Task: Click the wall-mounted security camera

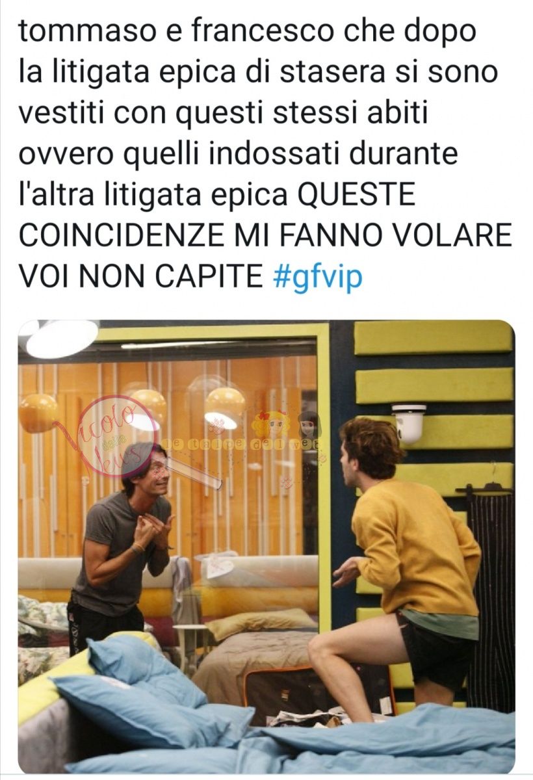Action: point(409,422)
